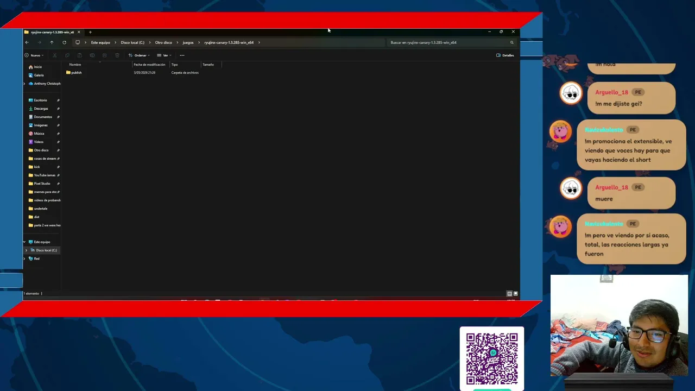695x391 pixels.
Task: Open a new tab with the plus button
Action: pyautogui.click(x=90, y=32)
